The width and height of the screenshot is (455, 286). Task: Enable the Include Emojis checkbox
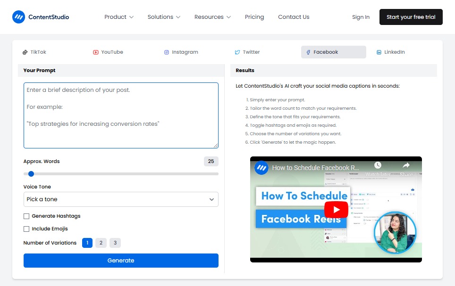[x=26, y=229]
